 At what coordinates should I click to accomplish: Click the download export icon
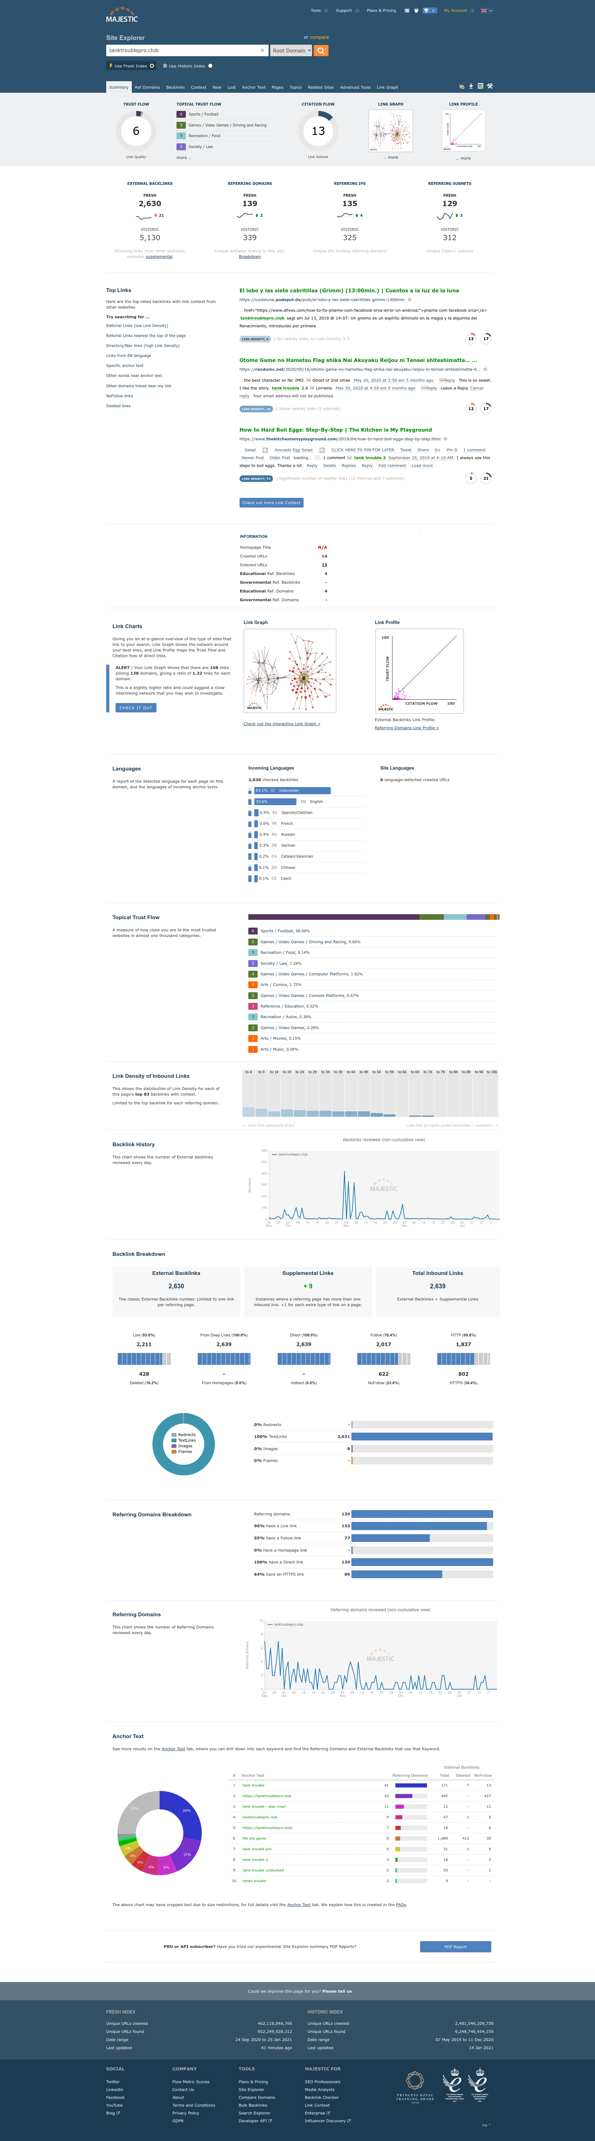click(x=471, y=87)
